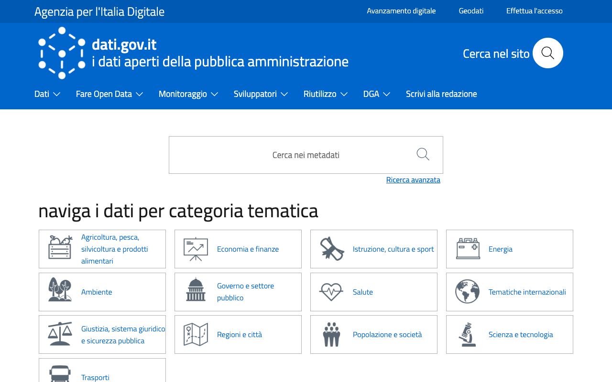Click the Popolazione group of people icon

(x=331, y=334)
